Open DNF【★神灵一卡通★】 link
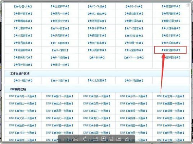The image size is (193, 144). click(134, 104)
